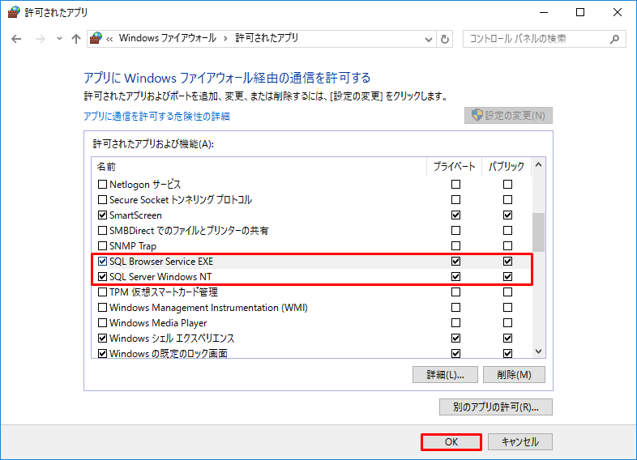Open 詳細(L)... for the selected app
637x460 pixels.
[x=445, y=375]
